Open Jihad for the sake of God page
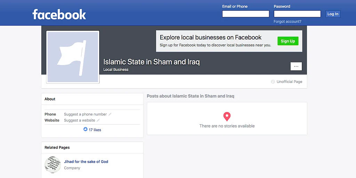 tap(86, 161)
